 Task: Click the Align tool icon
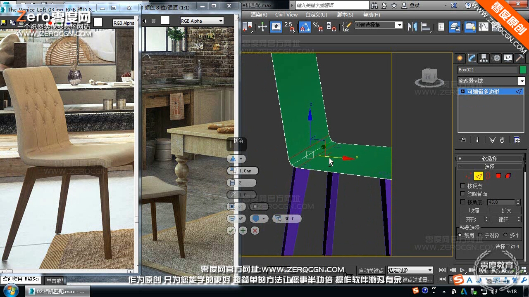(426, 27)
